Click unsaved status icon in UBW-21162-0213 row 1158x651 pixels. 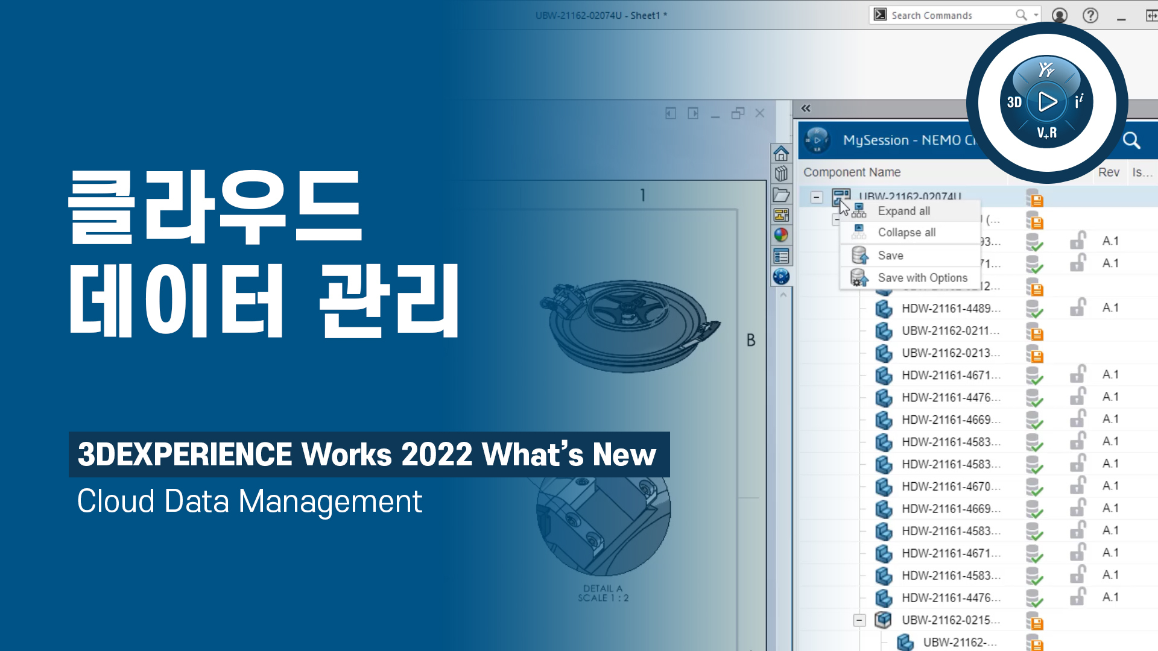pos(1034,354)
